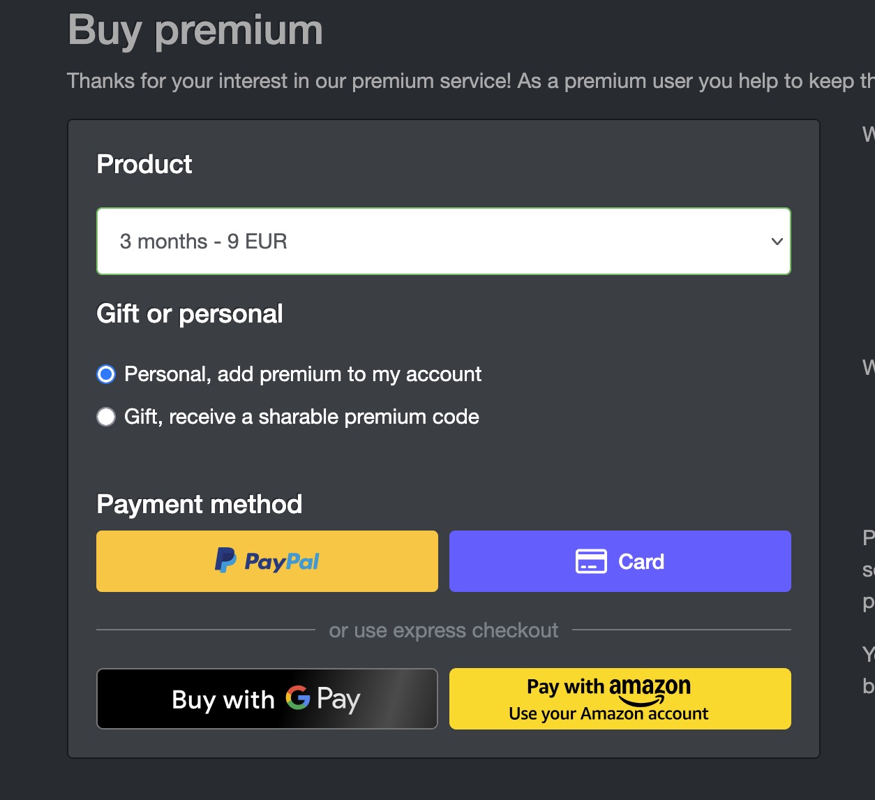Click the 'Payment method' heading
This screenshot has width=875, height=800.
click(x=200, y=504)
